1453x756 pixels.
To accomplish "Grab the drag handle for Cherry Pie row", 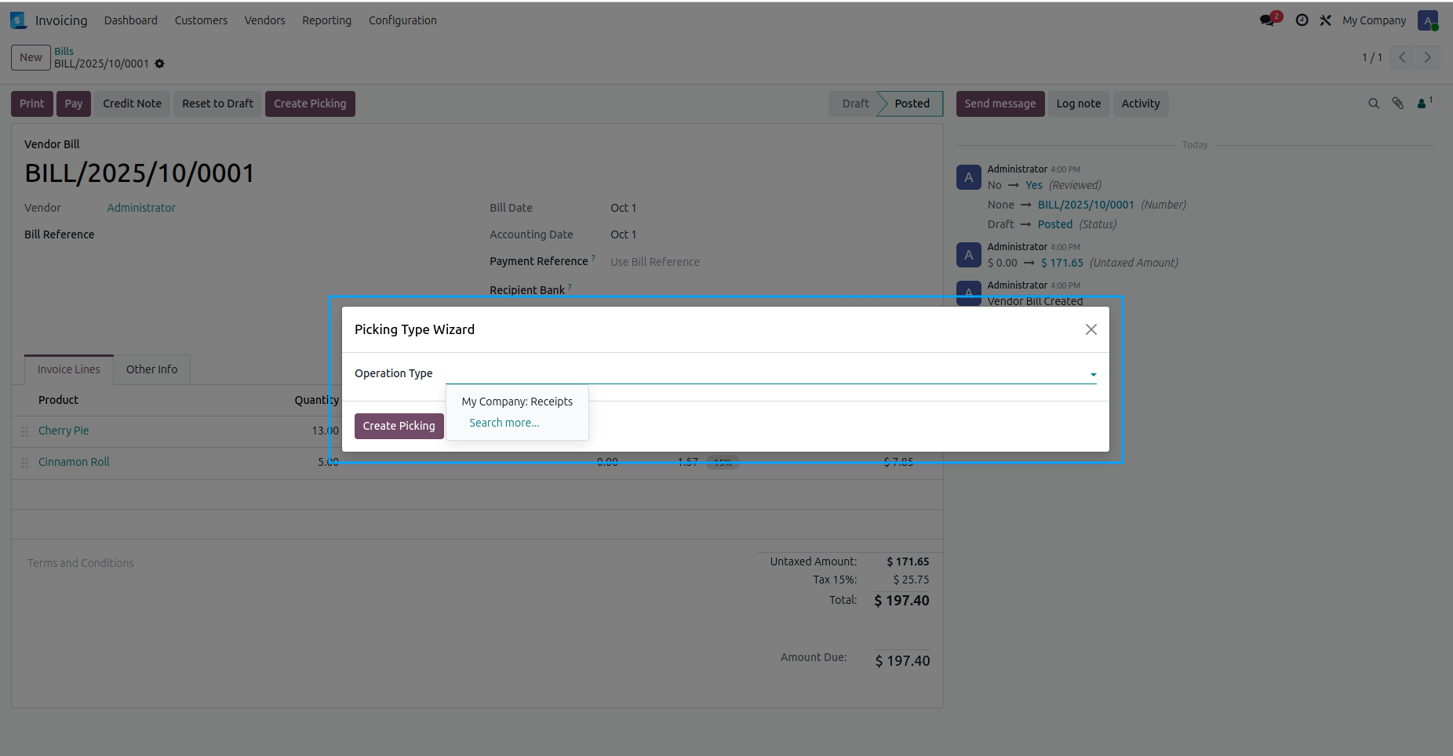I will tap(24, 431).
